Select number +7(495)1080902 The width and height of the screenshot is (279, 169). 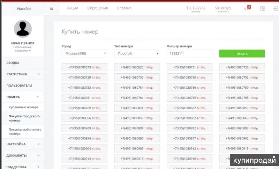(242, 138)
